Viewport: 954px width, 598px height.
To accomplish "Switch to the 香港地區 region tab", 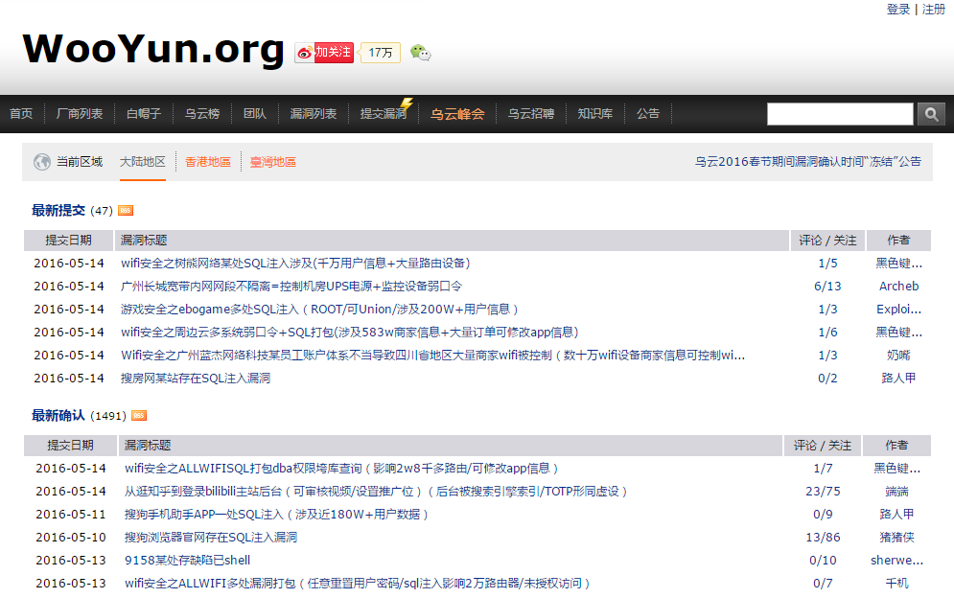I will (x=208, y=162).
